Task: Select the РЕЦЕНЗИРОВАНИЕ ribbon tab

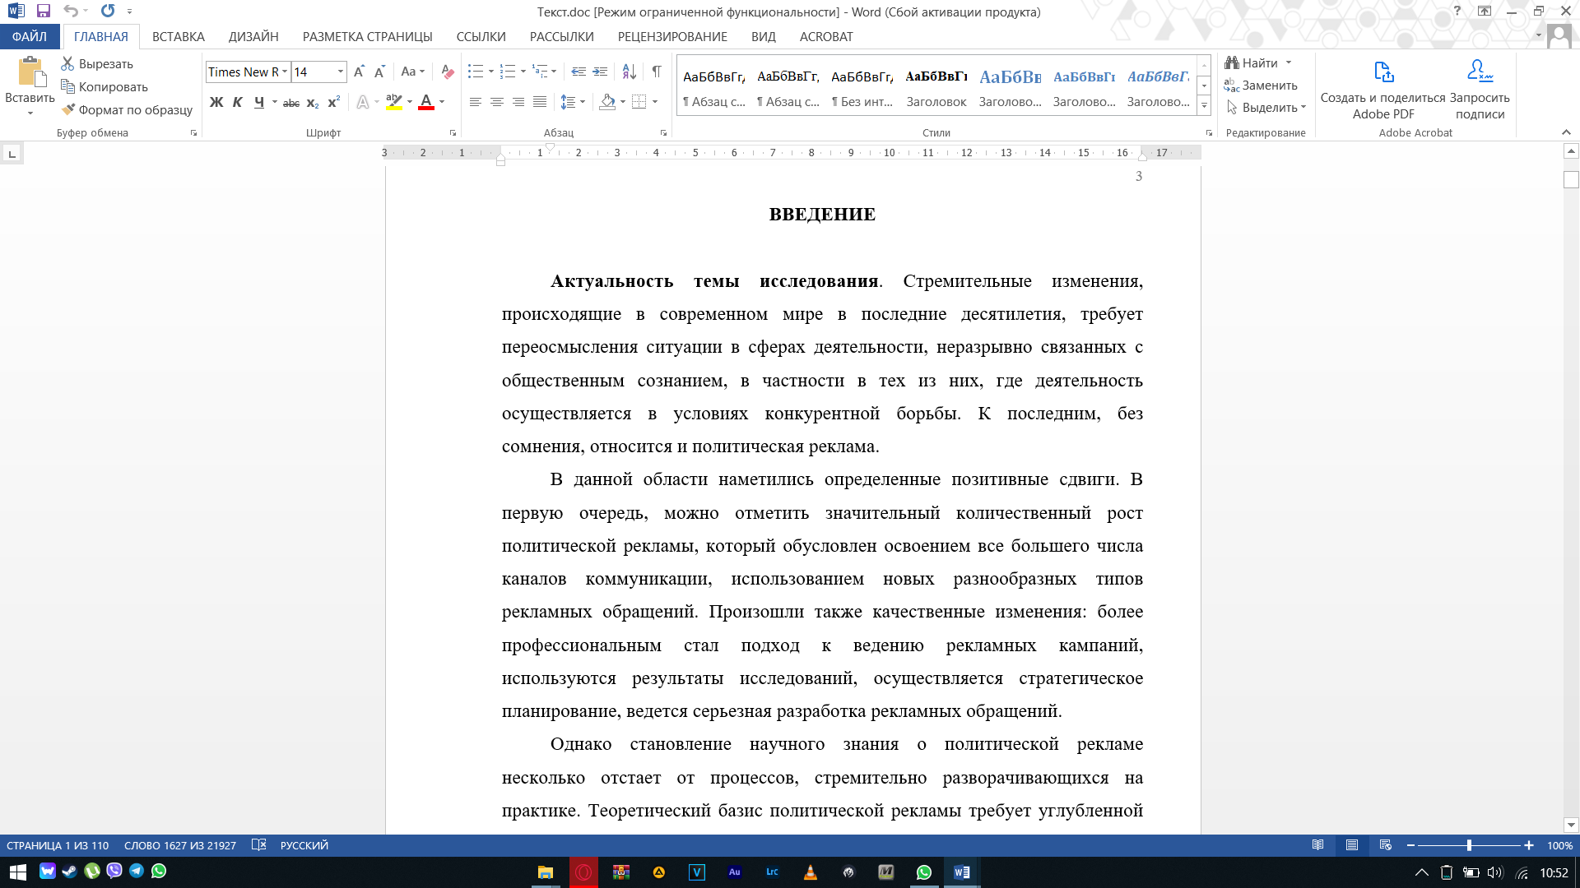Action: coord(673,36)
